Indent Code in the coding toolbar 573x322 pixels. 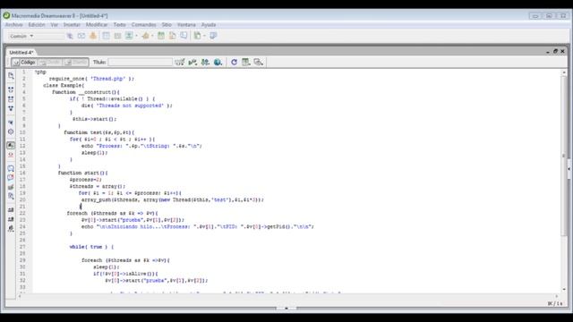click(x=11, y=210)
